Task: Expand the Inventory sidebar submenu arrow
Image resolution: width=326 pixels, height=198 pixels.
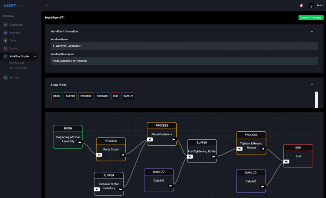Action: click(35, 33)
